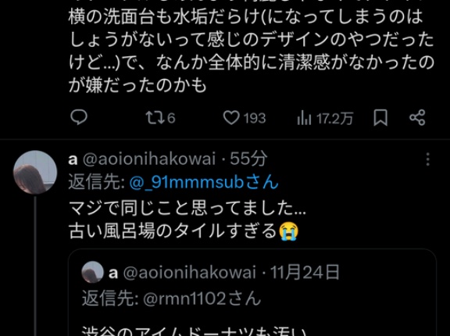
Task: Click the 17.2万 view count
Action: point(334,118)
